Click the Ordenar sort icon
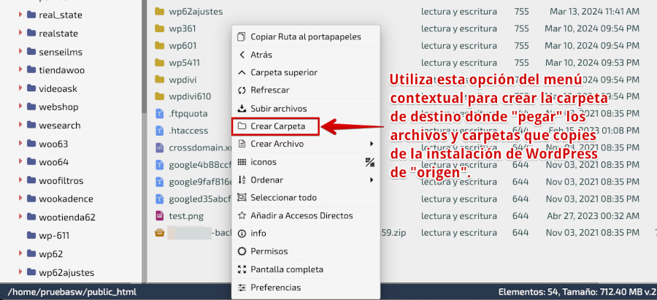 click(x=242, y=180)
